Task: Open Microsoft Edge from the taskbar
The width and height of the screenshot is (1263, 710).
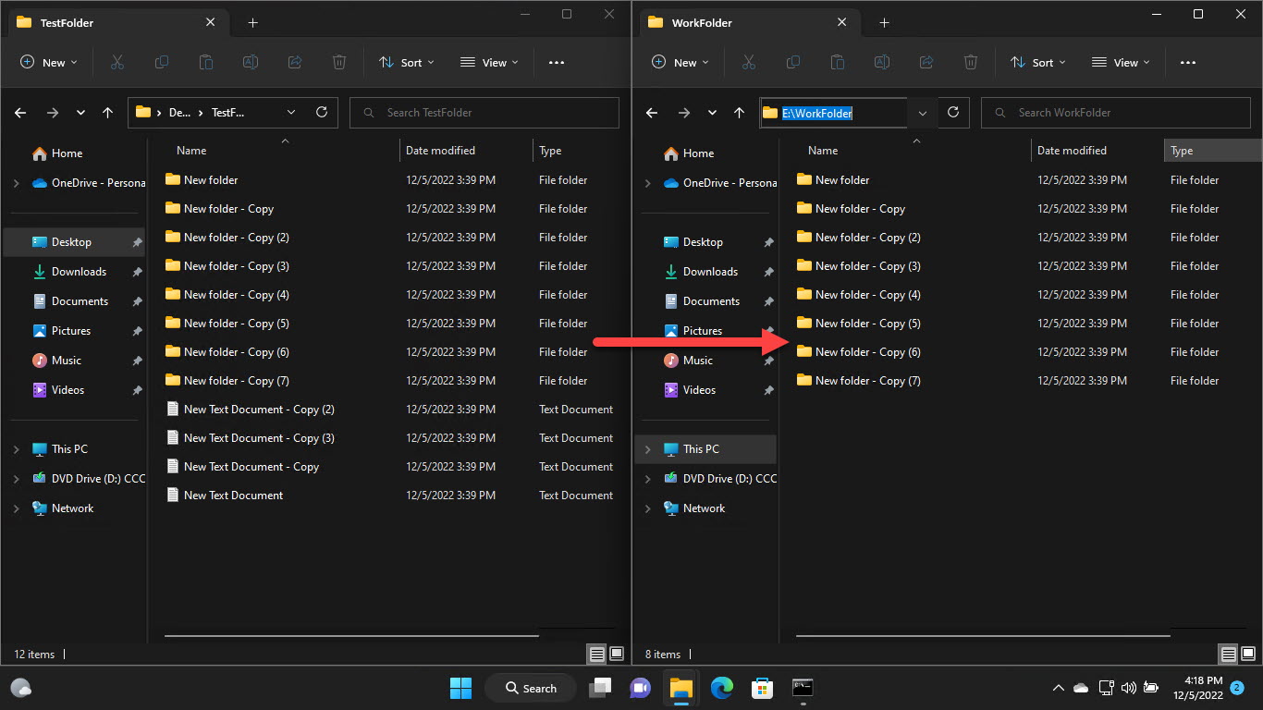Action: pyautogui.click(x=722, y=688)
